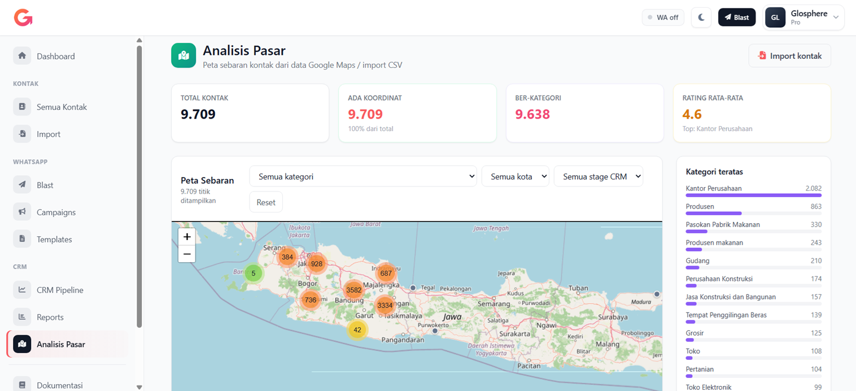This screenshot has width=856, height=391.
Task: Click the Pertanian category row
Action: (754, 372)
